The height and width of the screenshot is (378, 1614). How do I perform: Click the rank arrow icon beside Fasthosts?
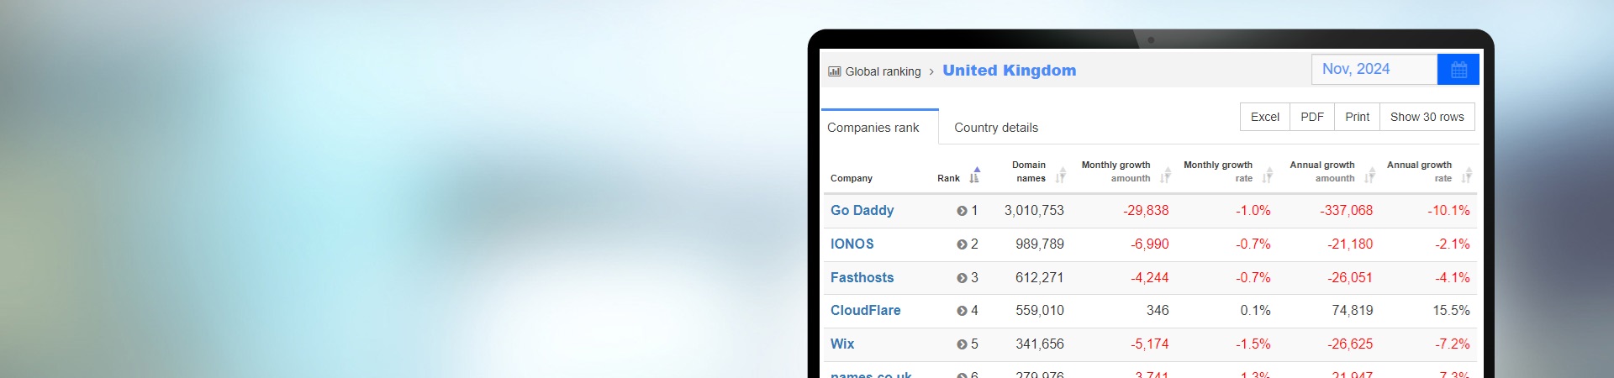tap(962, 278)
